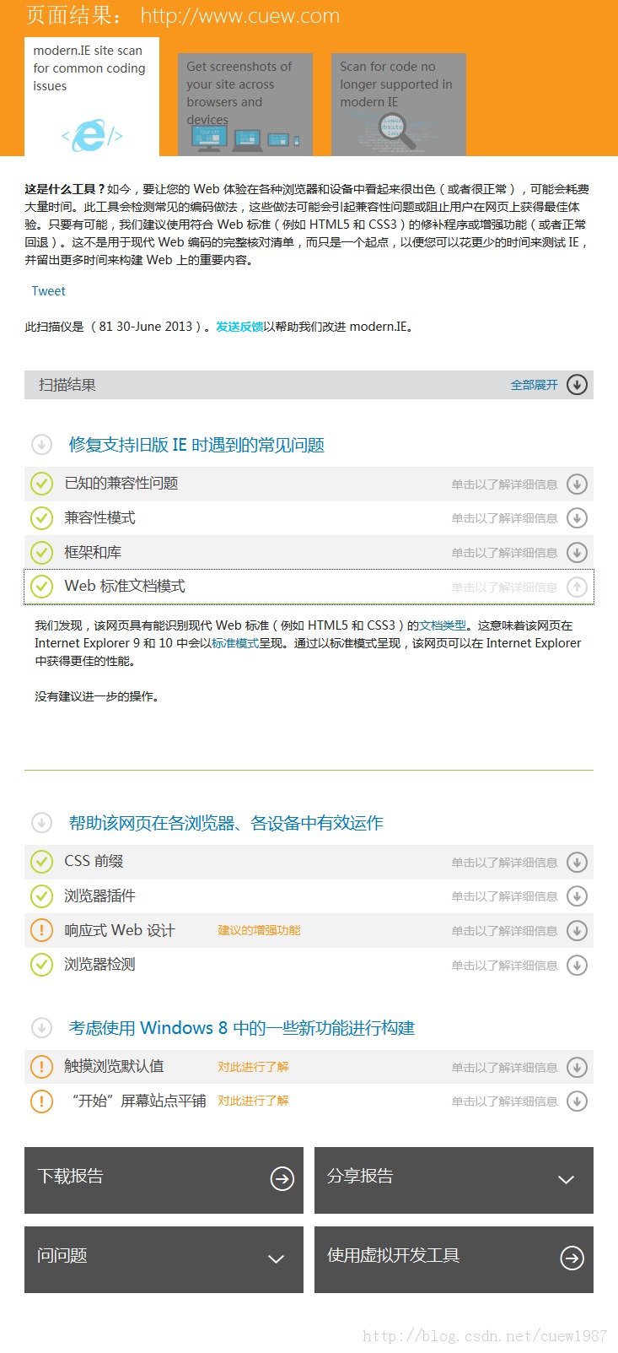Click 单击以了解详细信息 in 浏览器检测 row

(504, 966)
